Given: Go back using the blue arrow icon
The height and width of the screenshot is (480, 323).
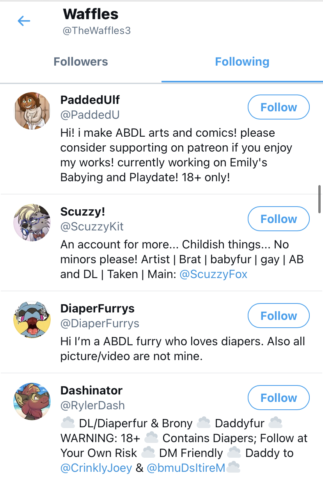Looking at the screenshot, I should 24,21.
